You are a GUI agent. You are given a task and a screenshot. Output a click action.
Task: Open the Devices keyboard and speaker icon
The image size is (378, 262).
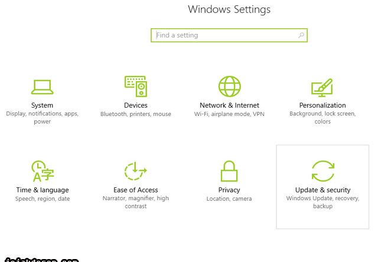(136, 87)
